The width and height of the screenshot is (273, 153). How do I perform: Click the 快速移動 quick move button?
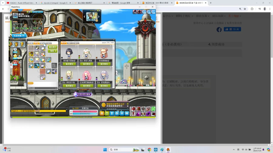click(x=19, y=36)
